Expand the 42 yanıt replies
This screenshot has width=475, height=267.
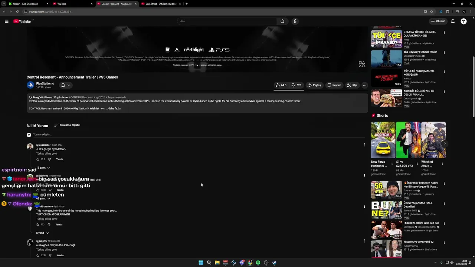(x=43, y=198)
